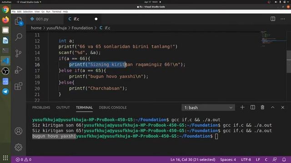Show errors and warnings in status bar
The image size is (291, 163).
click(24, 159)
